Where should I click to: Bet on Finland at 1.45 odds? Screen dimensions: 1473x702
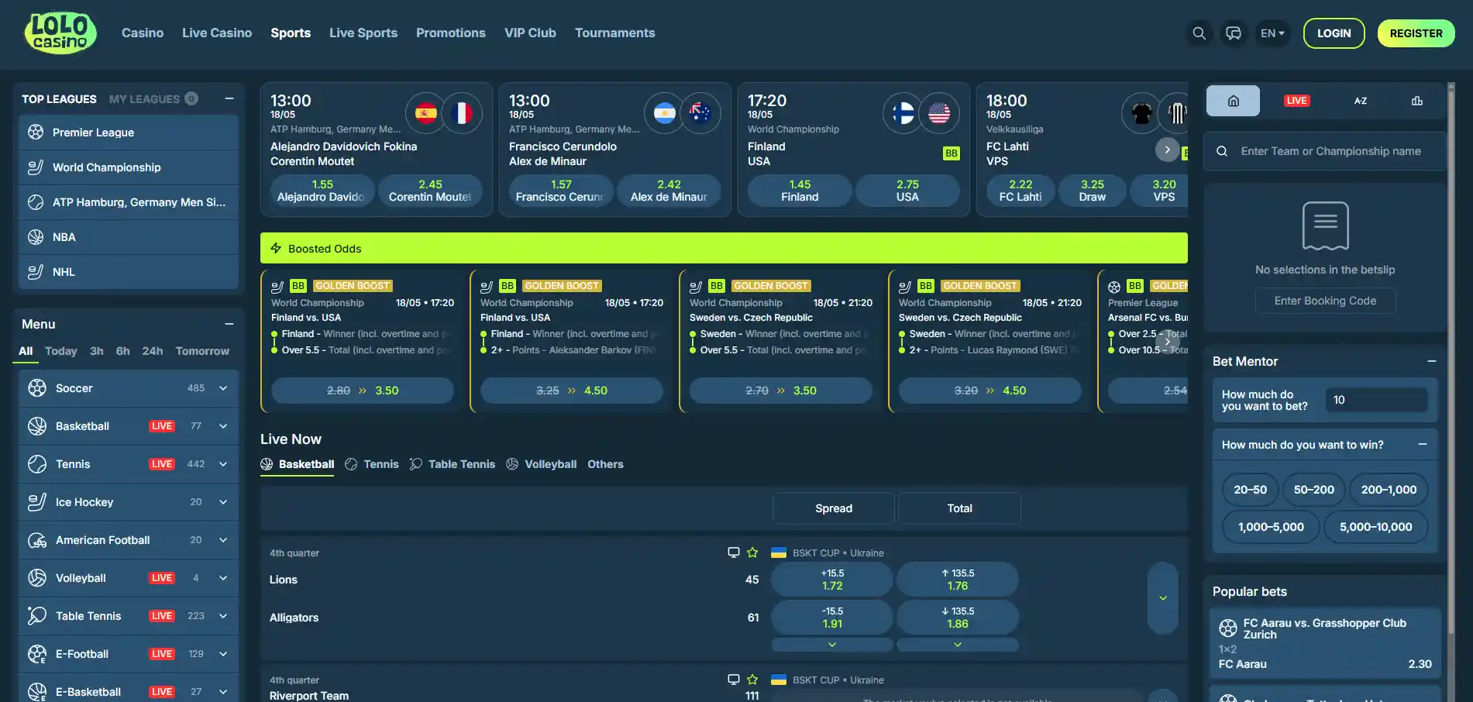(800, 191)
